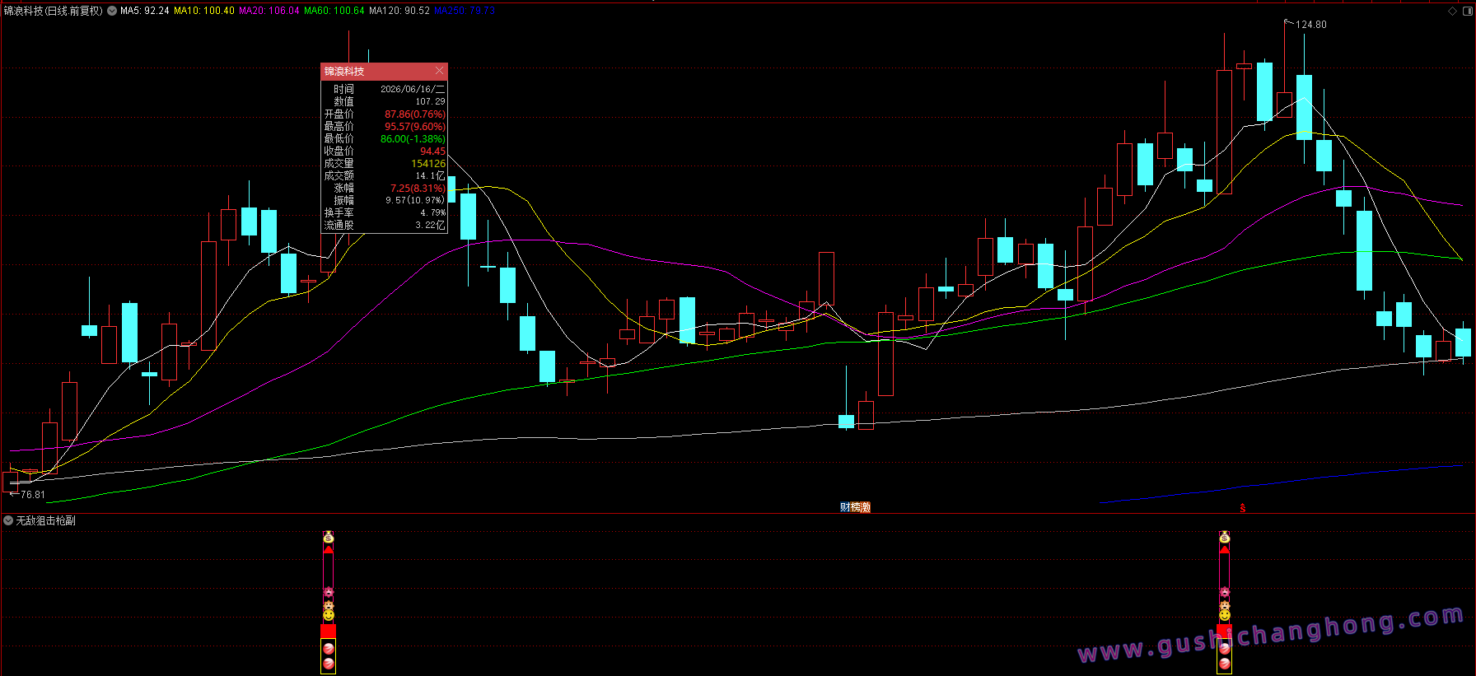Select the MA120: 90.52 label
This screenshot has height=676, width=1476.
pyautogui.click(x=399, y=11)
